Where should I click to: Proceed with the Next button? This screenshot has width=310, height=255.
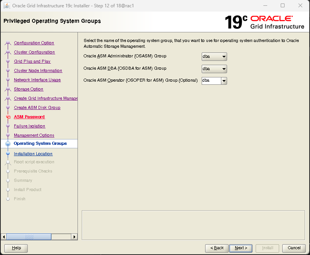(x=241, y=248)
